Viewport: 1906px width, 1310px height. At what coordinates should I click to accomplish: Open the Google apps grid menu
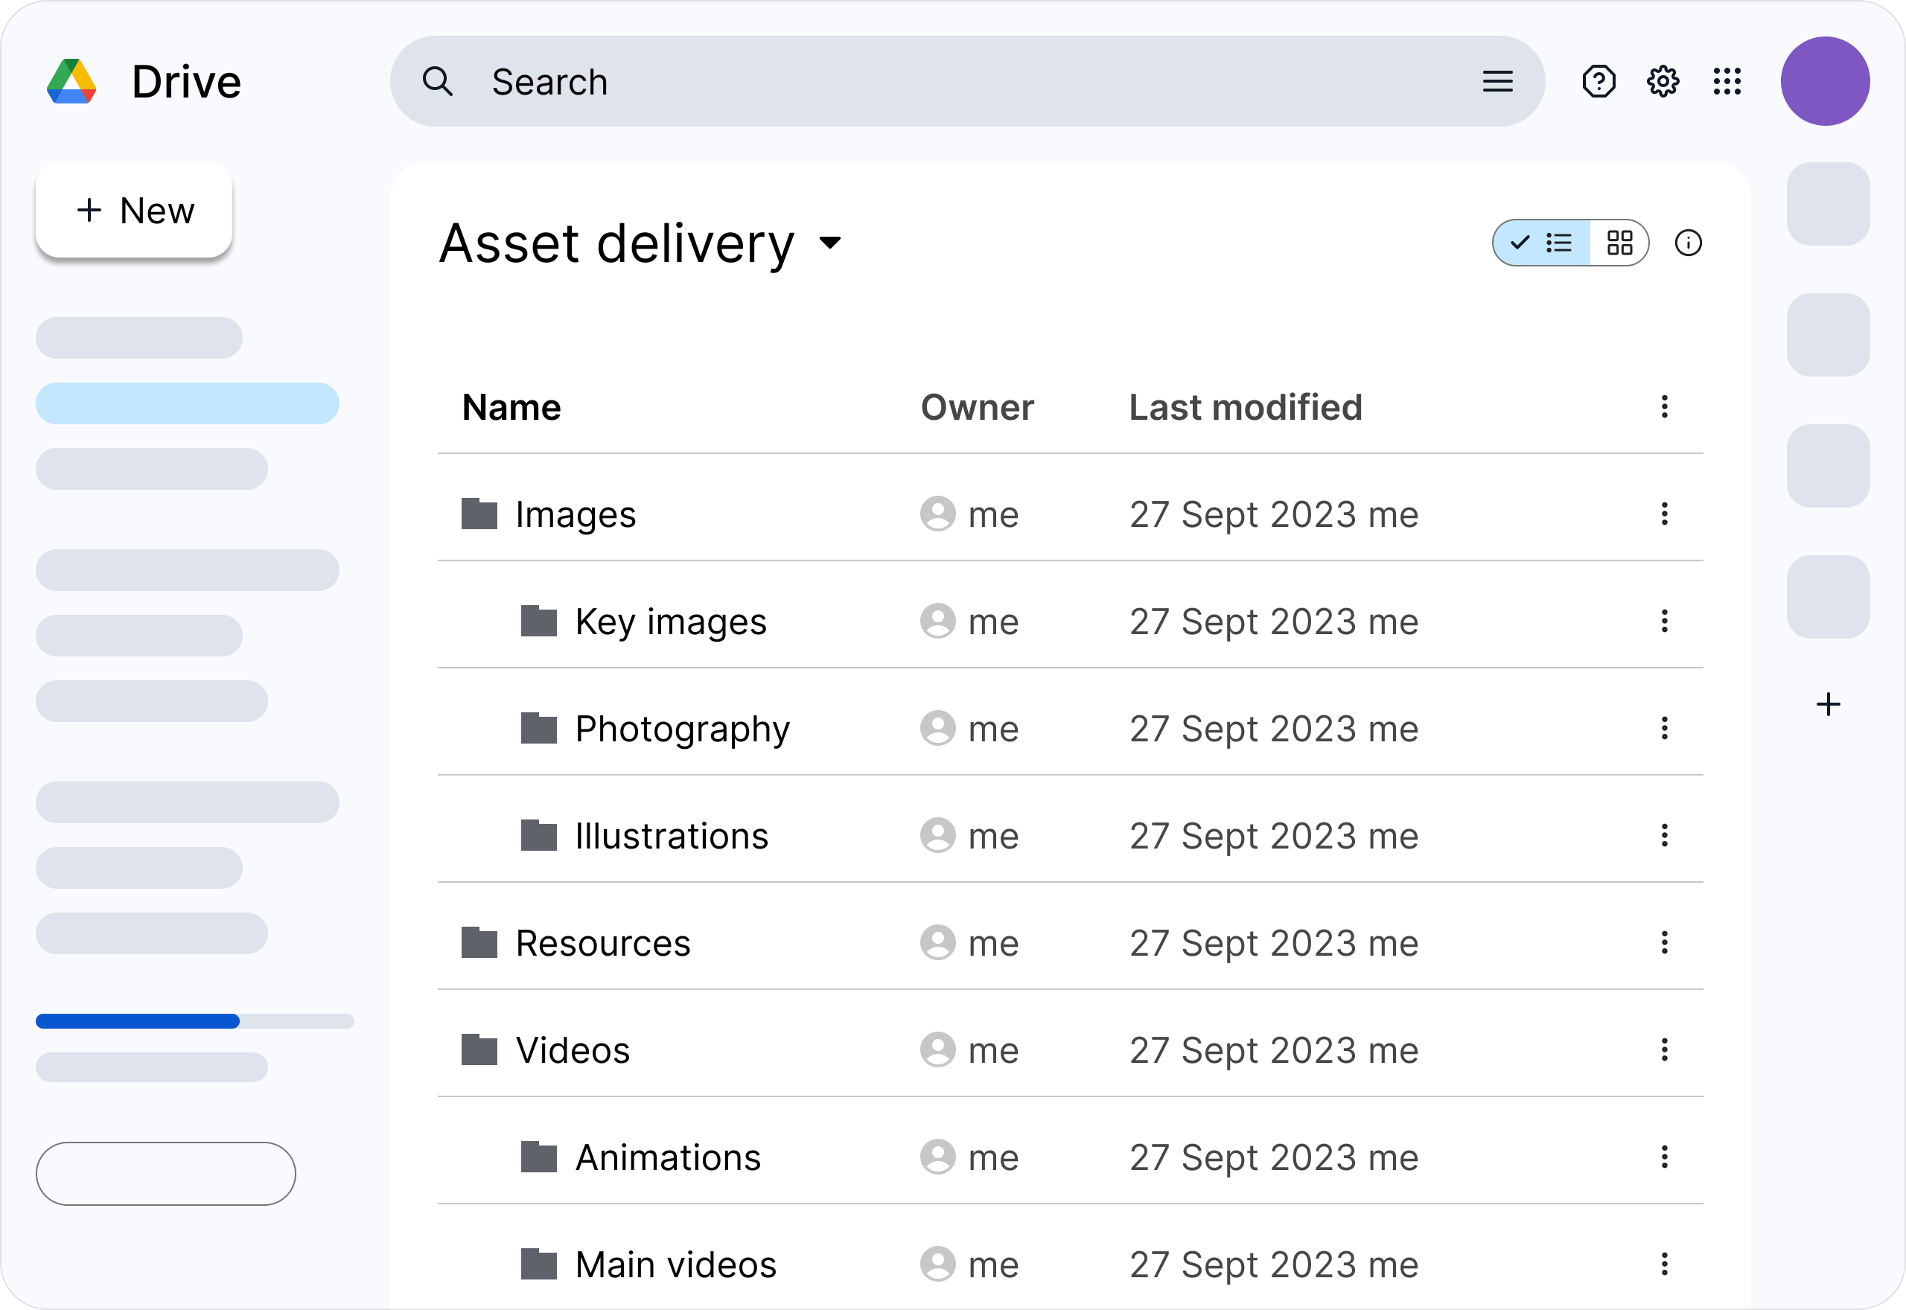tap(1728, 81)
